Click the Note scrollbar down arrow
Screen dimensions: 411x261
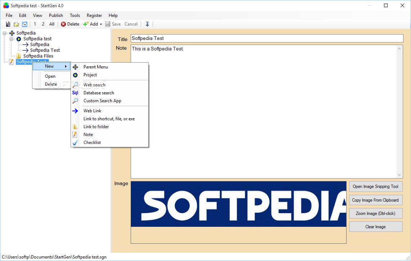399,175
